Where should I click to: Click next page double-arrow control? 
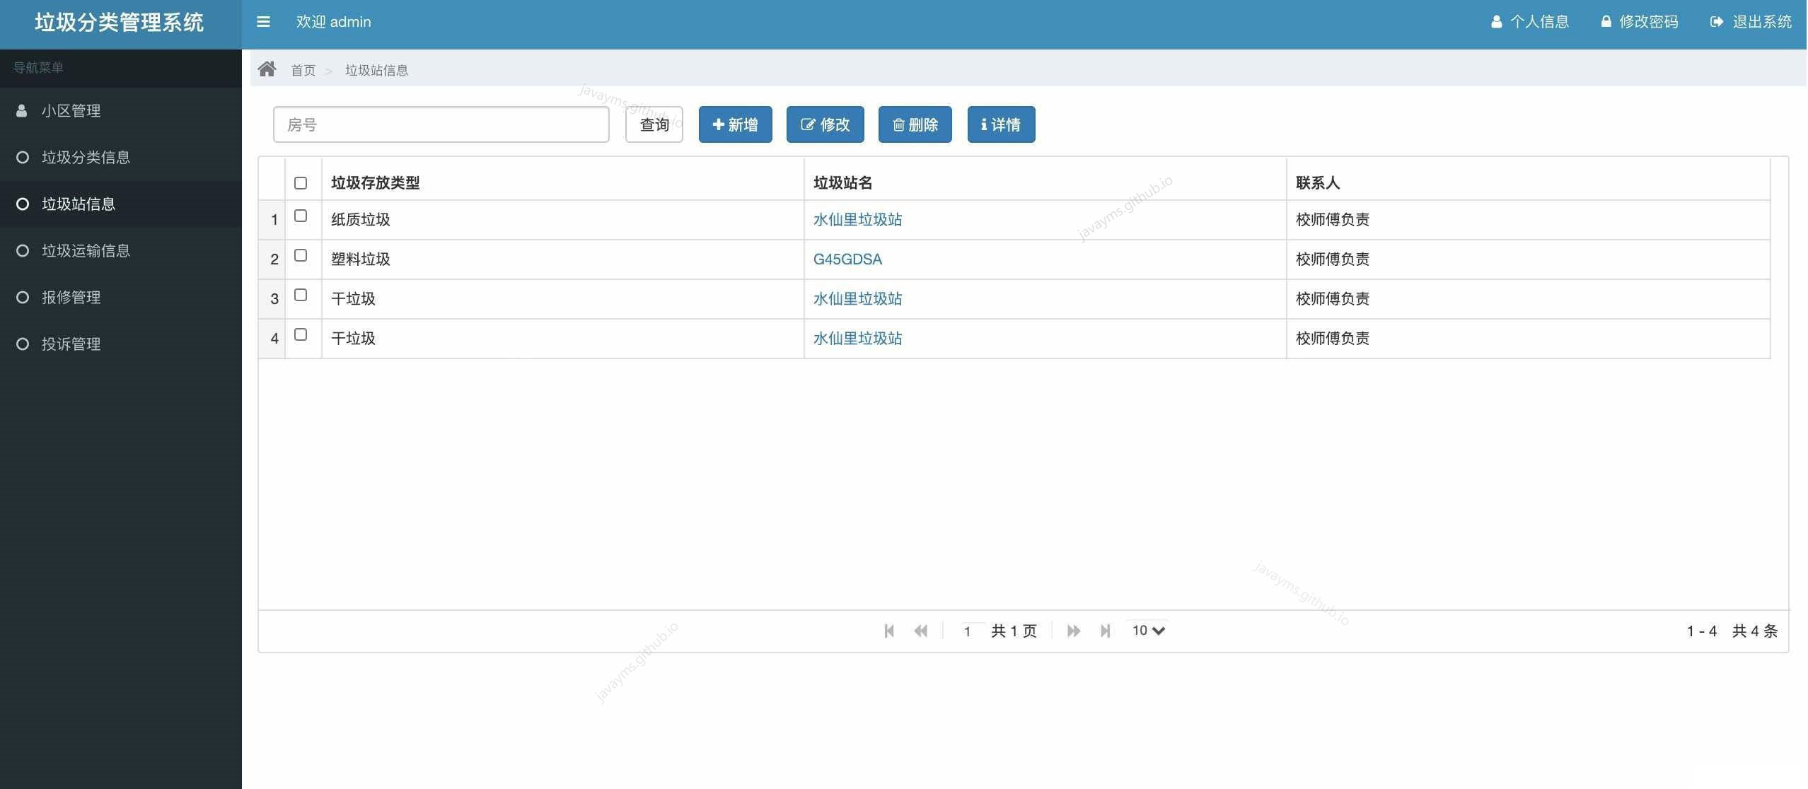(1072, 631)
